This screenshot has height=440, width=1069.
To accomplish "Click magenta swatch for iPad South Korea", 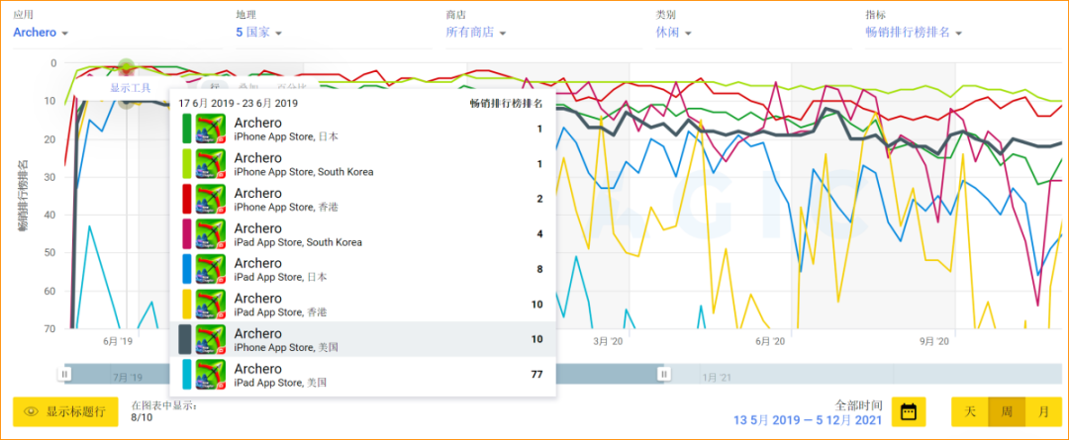I will (x=187, y=233).
